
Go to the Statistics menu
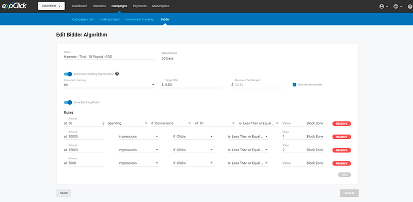click(99, 6)
